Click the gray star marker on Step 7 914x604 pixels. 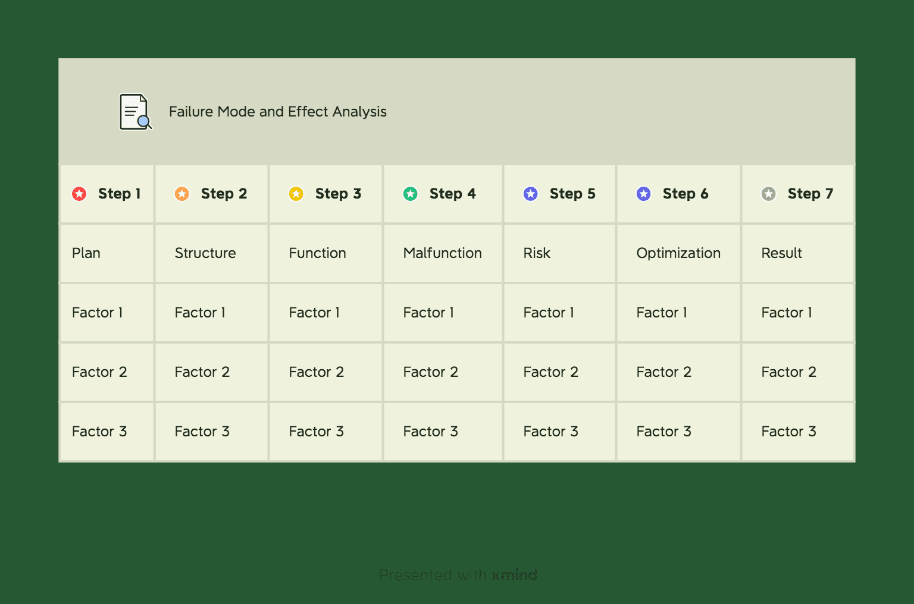[x=769, y=194]
